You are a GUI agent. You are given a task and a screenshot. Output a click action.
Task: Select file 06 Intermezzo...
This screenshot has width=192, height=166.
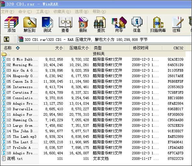pos(22,87)
